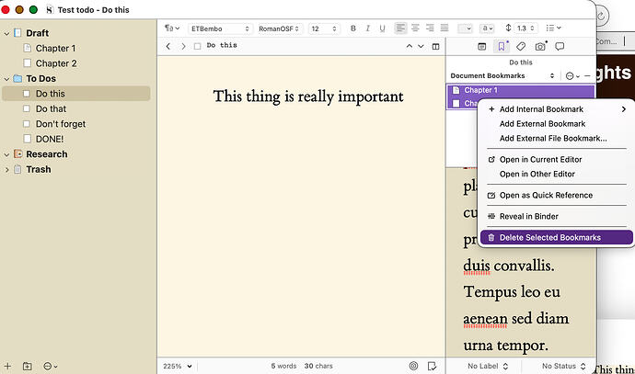Open the inspector Metadata tag tab

(521, 47)
